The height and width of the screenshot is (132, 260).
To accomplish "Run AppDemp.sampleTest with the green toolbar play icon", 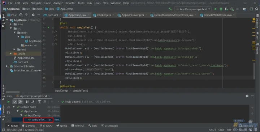I will (216, 9).
